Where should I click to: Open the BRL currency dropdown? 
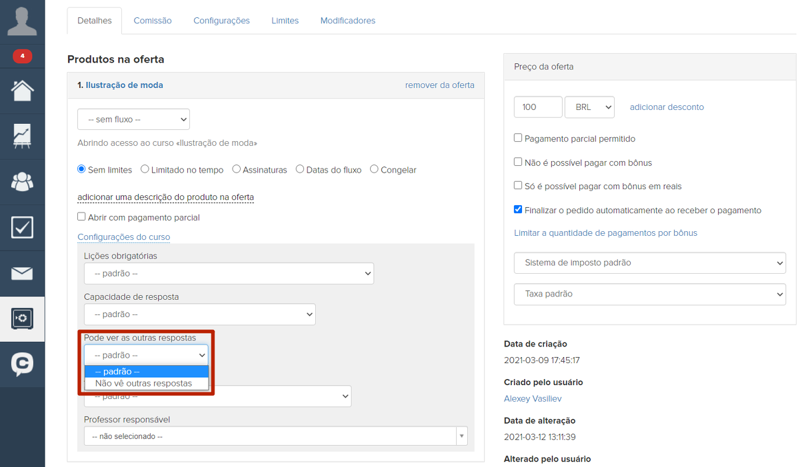pos(589,107)
